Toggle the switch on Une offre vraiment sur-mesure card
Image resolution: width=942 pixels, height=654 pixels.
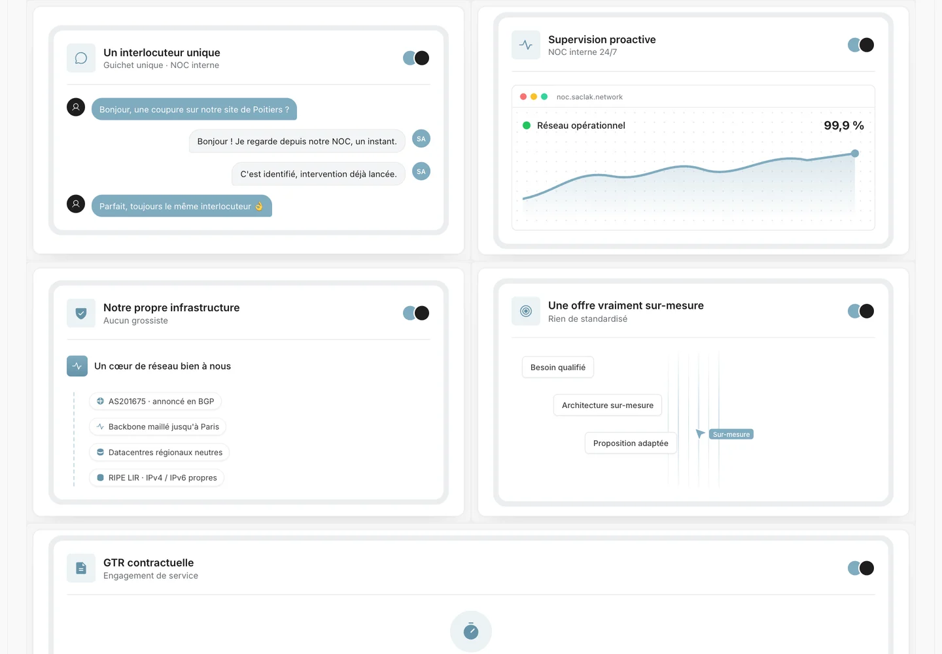coord(861,311)
